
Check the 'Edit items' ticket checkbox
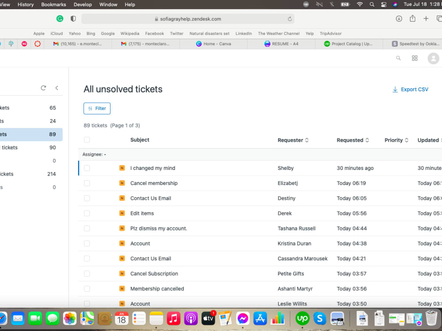[87, 213]
